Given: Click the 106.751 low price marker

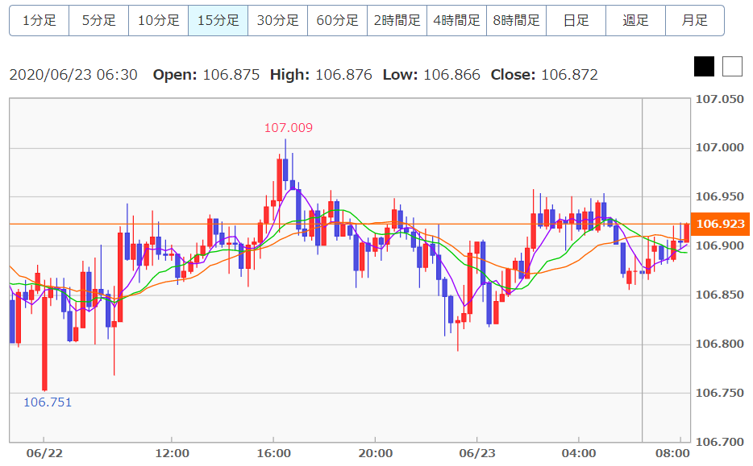Looking at the screenshot, I should coord(48,402).
